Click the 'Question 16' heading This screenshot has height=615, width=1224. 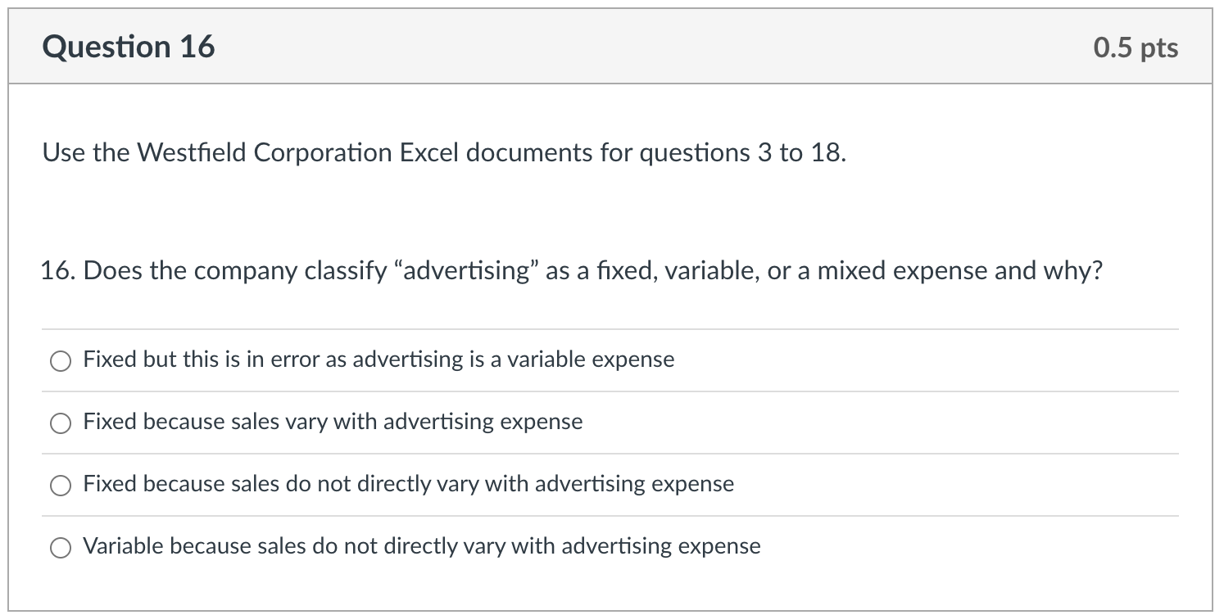coord(129,47)
